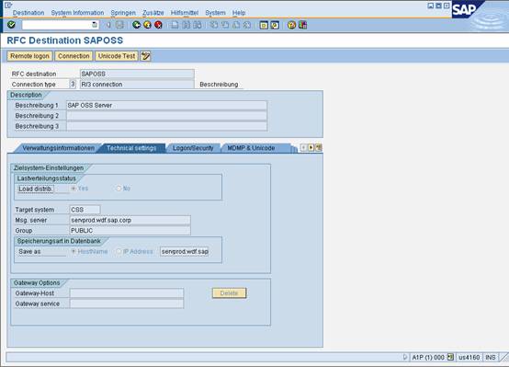Click the RFC destination field SAPOSS

pyautogui.click(x=137, y=74)
